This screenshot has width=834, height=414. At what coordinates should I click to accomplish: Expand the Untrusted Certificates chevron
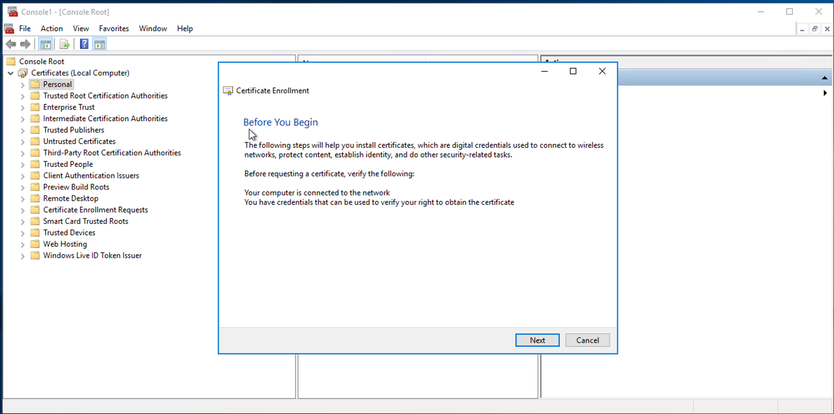click(x=22, y=142)
